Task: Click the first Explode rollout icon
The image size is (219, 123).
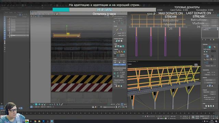Action: [x=115, y=52]
